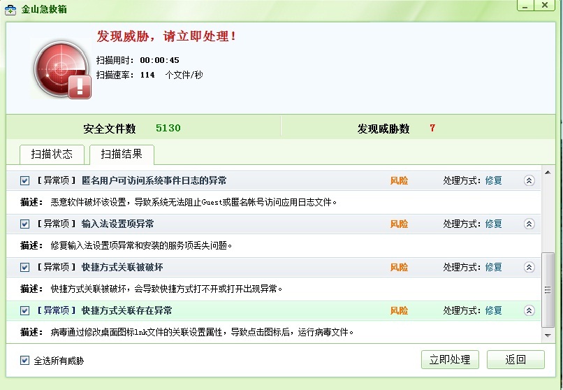Viewport: 563px width, 390px height.
Task: Uncheck 快捷方式关联被破坏 checkbox
Action: pyautogui.click(x=24, y=267)
